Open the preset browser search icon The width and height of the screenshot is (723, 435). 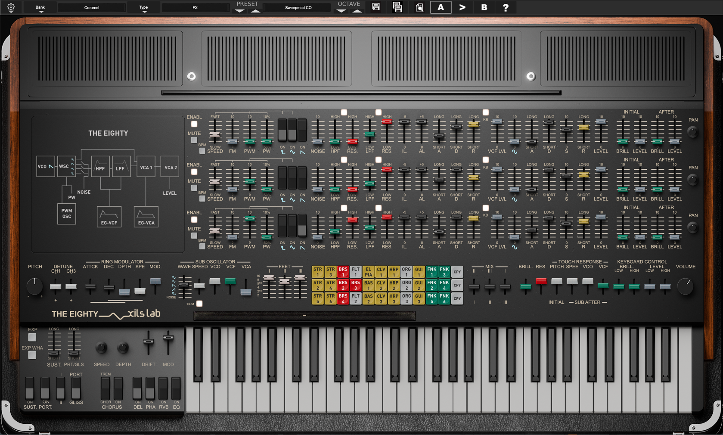click(419, 7)
